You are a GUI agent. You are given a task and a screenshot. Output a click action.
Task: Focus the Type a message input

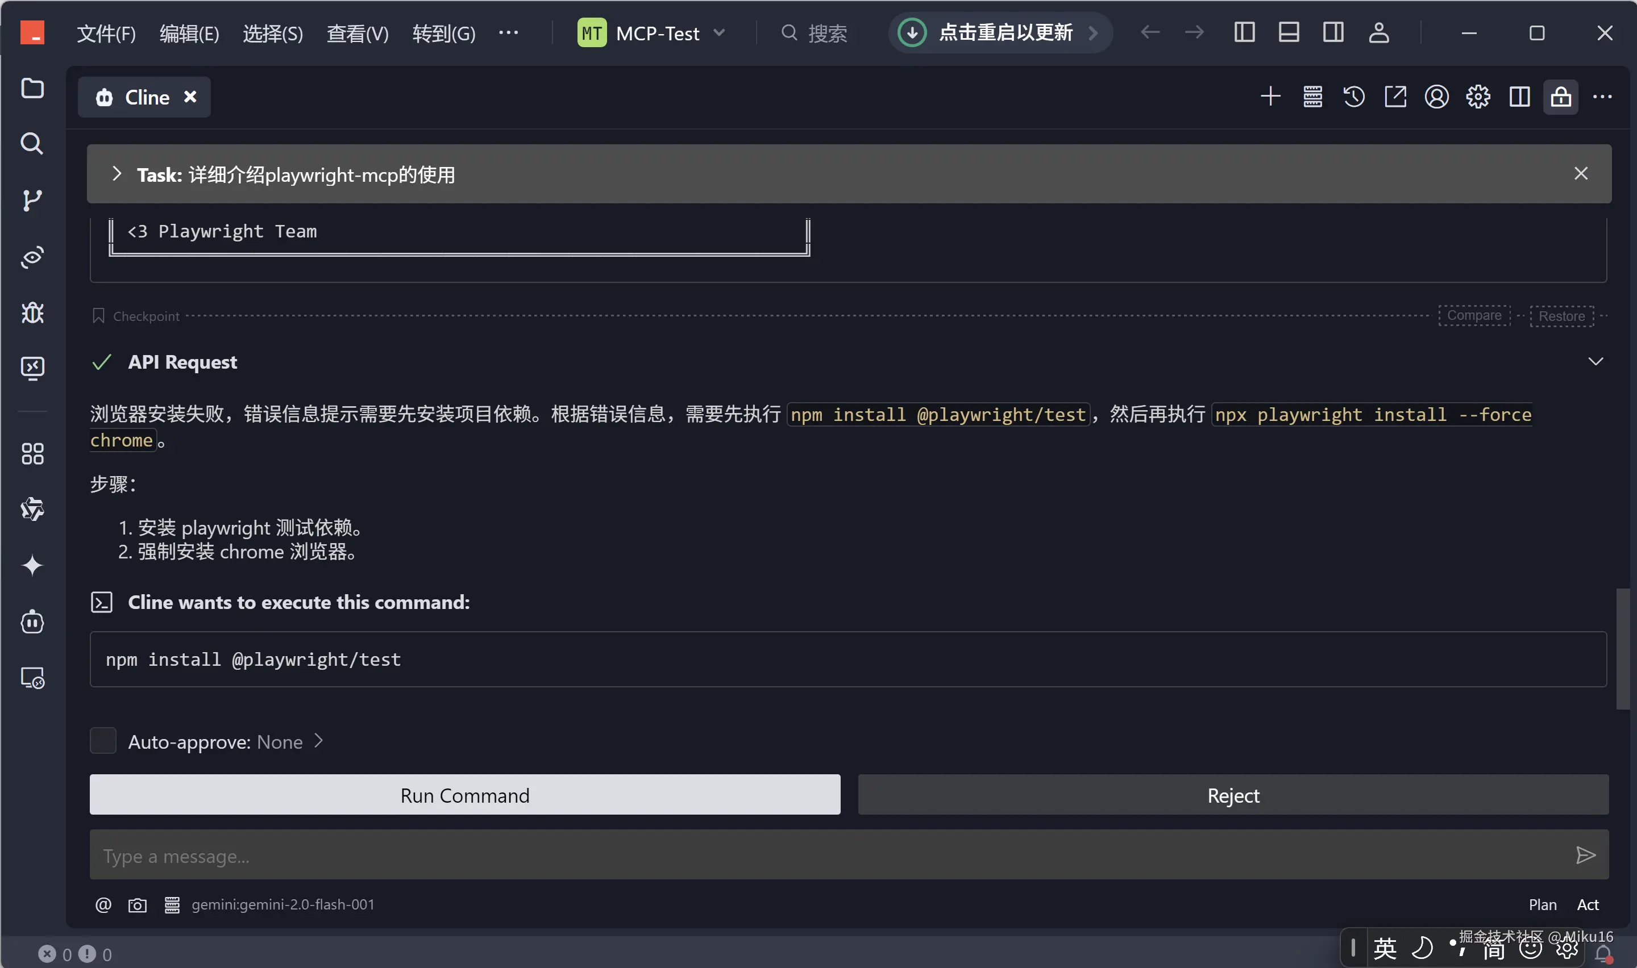click(829, 855)
